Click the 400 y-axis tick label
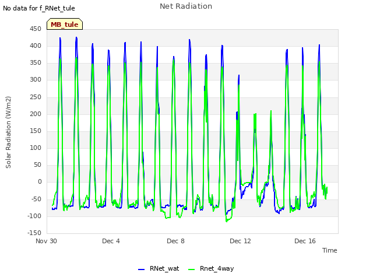Screen dimensions: 373x280 (36, 45)
